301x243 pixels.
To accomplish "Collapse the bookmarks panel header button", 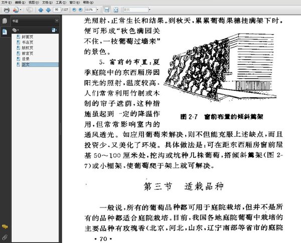I will pos(57,21).
